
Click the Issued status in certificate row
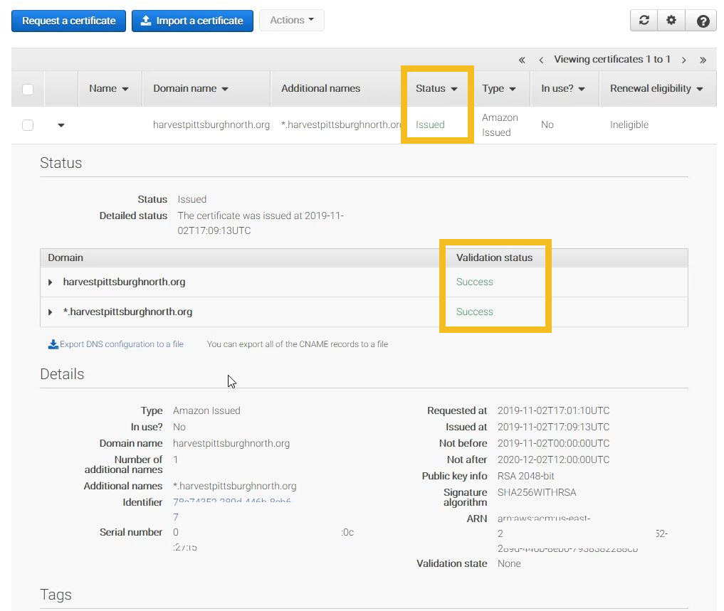click(430, 124)
